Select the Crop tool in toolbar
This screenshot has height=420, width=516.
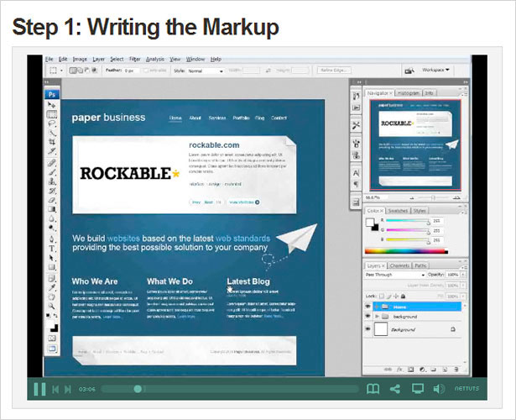click(52, 142)
